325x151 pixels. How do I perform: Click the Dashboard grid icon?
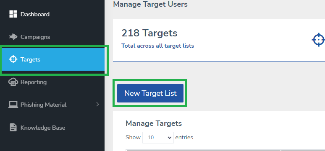[x=13, y=14]
